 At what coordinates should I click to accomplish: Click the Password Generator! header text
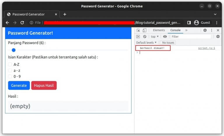[30, 33]
